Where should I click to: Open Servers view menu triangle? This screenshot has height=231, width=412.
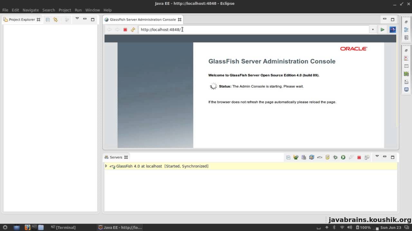click(x=377, y=156)
